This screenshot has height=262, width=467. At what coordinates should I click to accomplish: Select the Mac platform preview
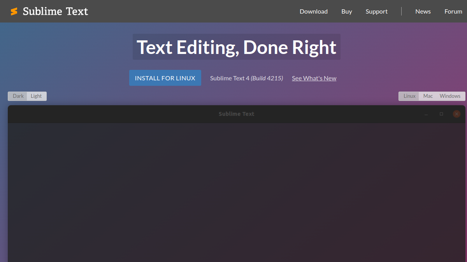428,96
